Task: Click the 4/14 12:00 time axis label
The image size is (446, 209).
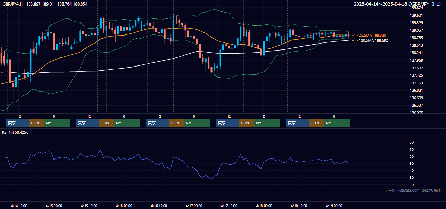Action: click(x=19, y=206)
